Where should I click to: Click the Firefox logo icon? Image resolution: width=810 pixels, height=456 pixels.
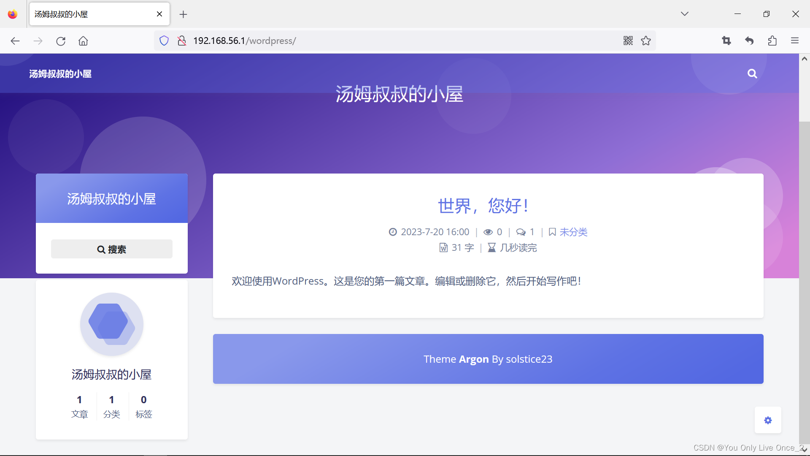click(13, 14)
